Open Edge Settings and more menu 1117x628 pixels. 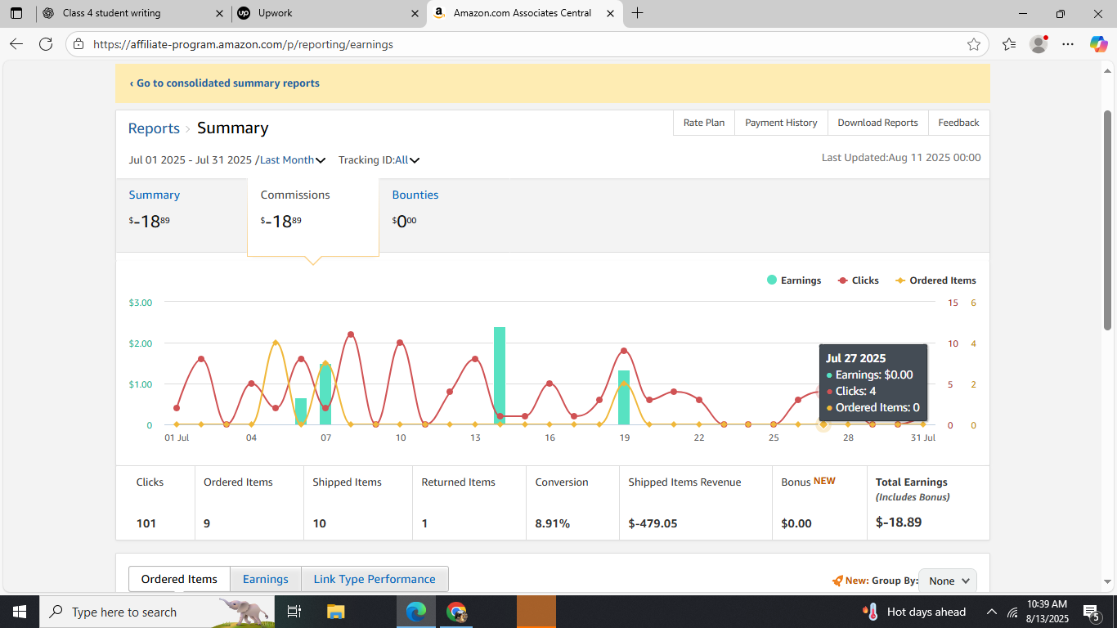tap(1068, 44)
